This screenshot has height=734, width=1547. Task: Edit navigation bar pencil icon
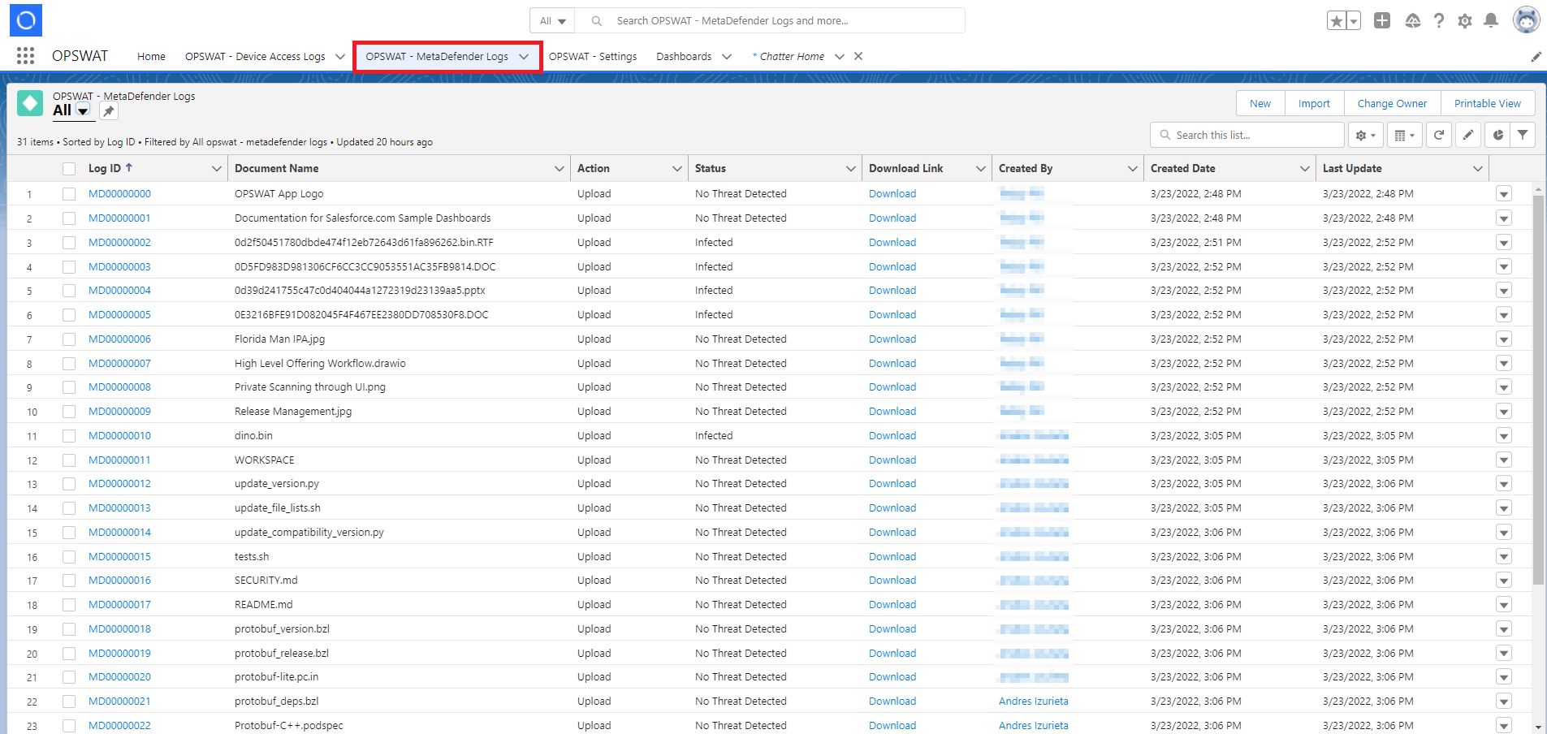coord(1536,57)
